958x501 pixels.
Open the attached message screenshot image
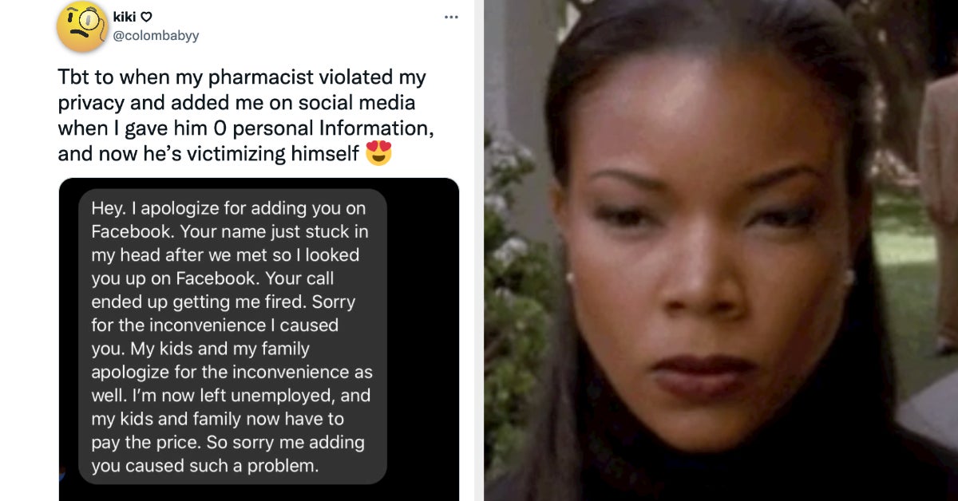(259, 339)
